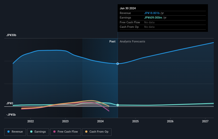Click the JP¥0 y-axis label

click(10, 103)
